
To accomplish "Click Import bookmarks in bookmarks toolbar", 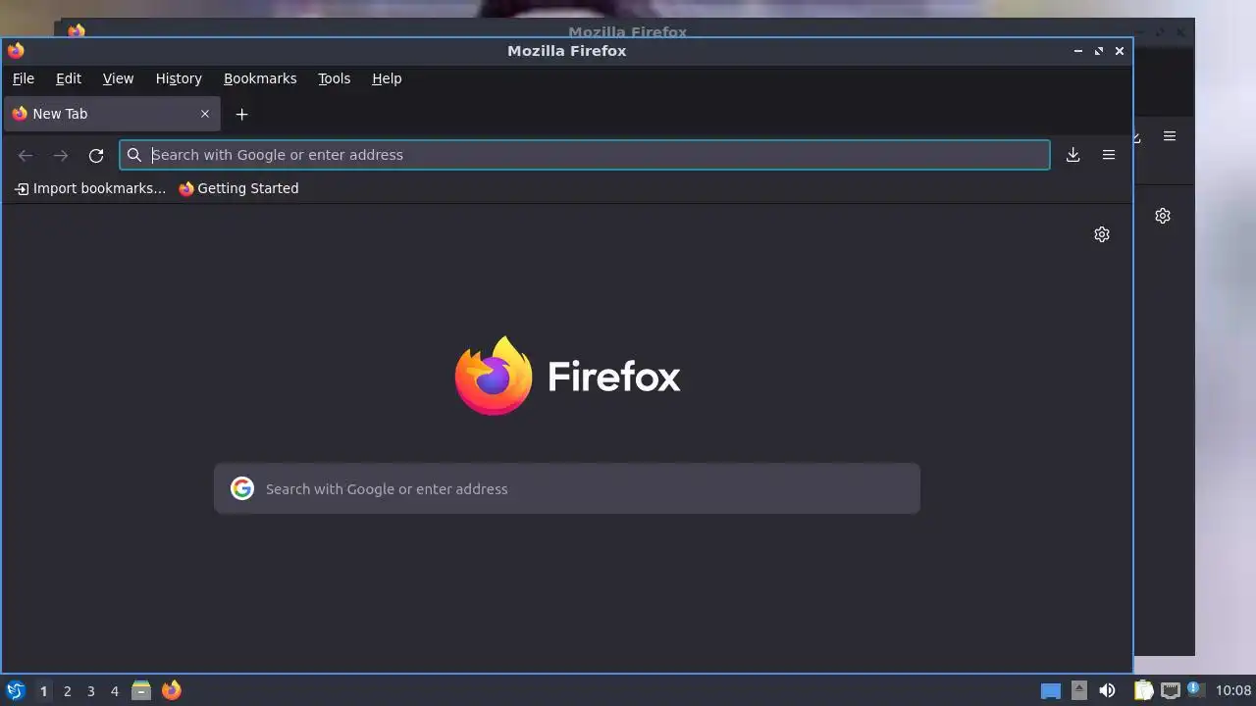I will (x=90, y=188).
